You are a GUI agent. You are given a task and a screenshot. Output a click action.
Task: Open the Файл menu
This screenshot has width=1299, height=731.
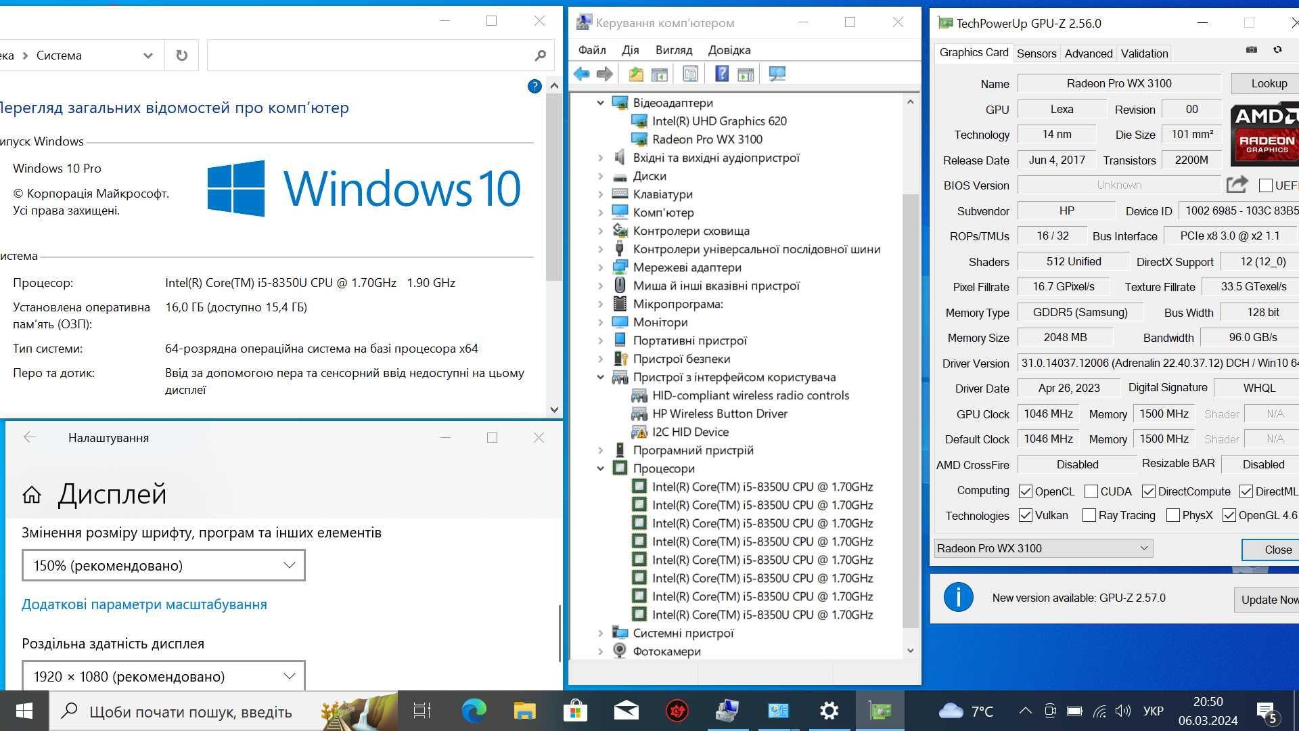[592, 50]
